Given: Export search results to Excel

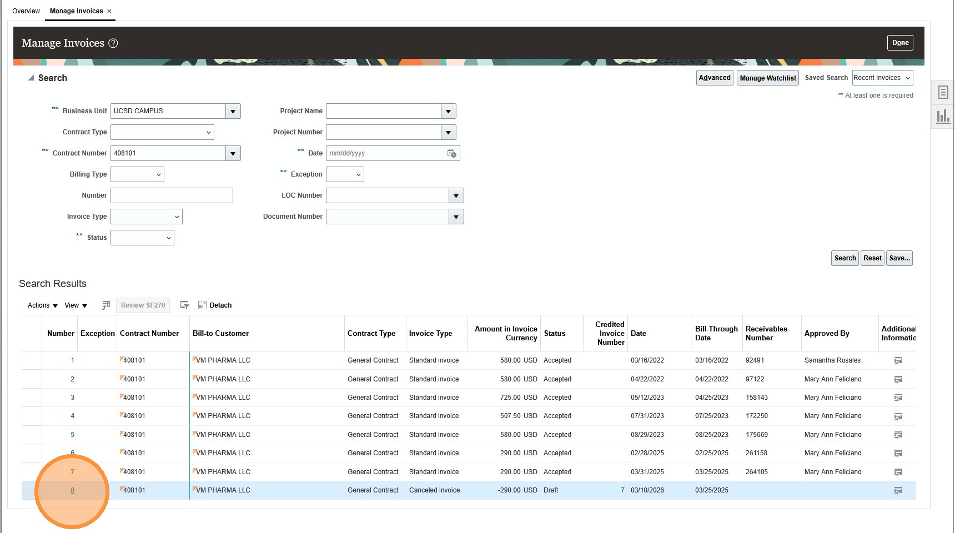Looking at the screenshot, I should (x=106, y=305).
